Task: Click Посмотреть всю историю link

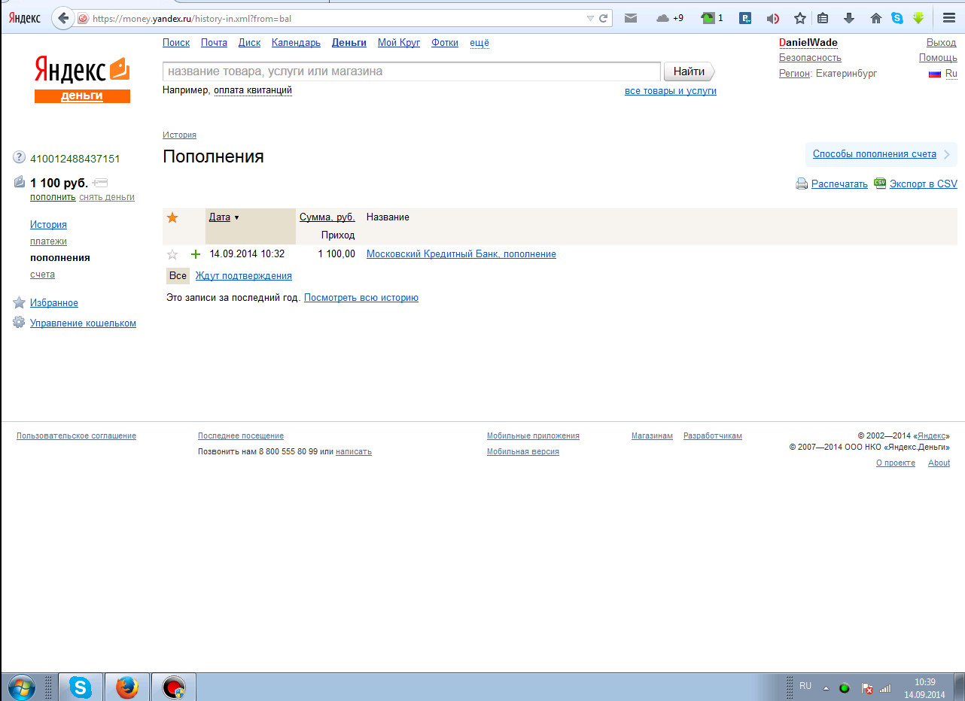Action: point(361,298)
